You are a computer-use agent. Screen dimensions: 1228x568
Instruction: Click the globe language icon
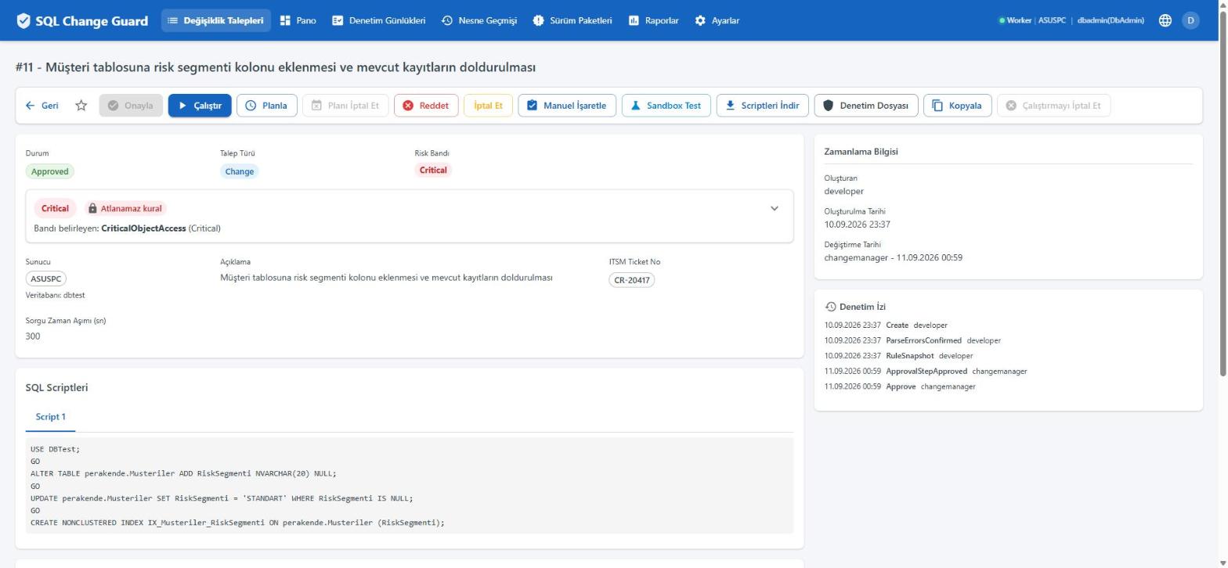pos(1165,20)
